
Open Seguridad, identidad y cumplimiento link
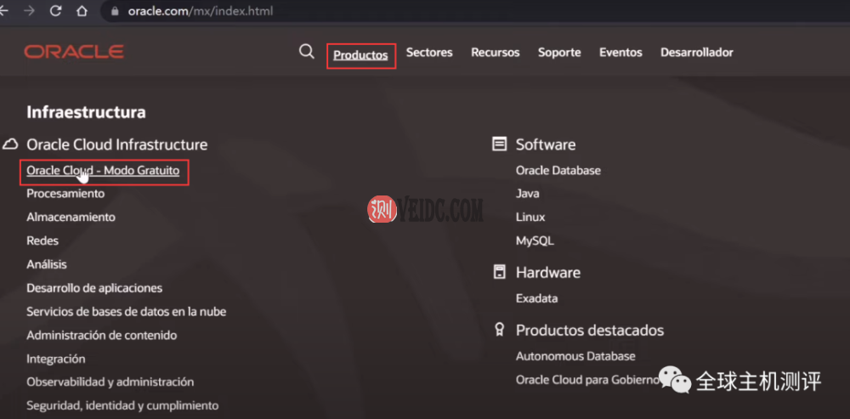[122, 405]
